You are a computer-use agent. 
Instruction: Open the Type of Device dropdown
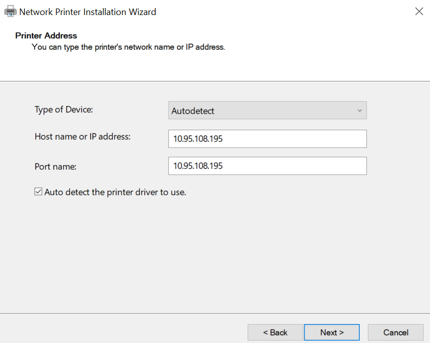(x=267, y=111)
